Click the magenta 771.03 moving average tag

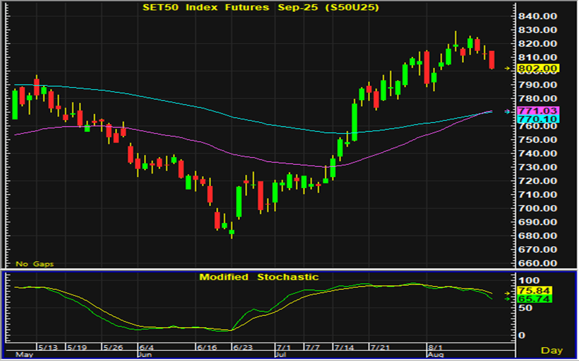point(539,110)
